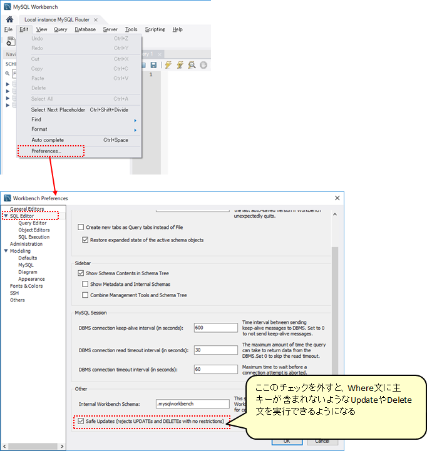Screen dimensions: 427x451
Task: Toggle Show Schema Contents in Schema Tree
Action: click(x=81, y=273)
